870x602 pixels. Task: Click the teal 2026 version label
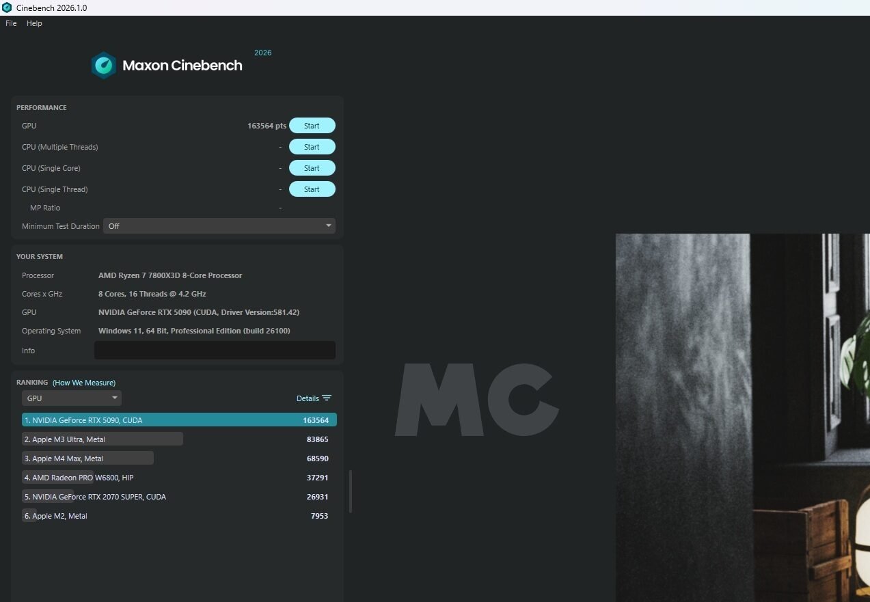click(x=262, y=53)
